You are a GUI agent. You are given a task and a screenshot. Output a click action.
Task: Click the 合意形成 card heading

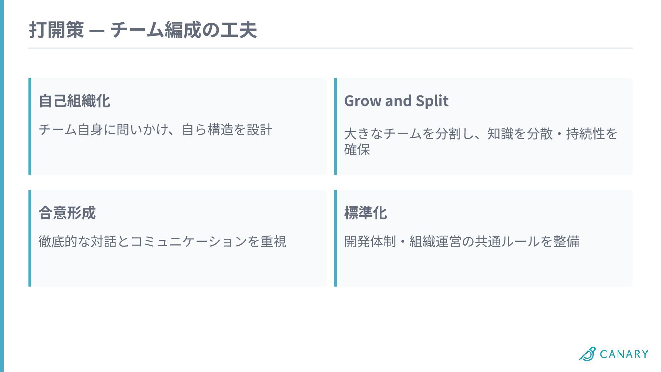point(67,213)
